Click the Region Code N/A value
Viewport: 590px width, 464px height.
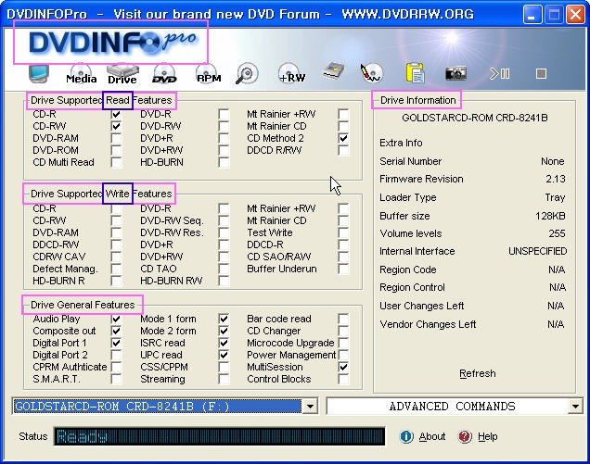pyautogui.click(x=557, y=270)
